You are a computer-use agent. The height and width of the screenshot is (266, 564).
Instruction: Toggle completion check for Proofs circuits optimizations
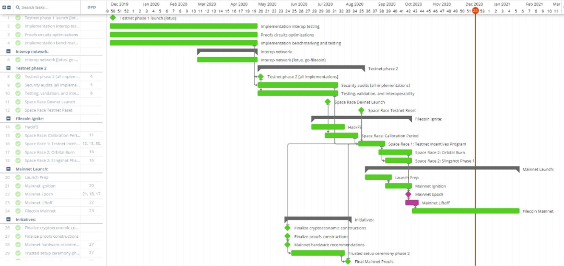click(18, 34)
